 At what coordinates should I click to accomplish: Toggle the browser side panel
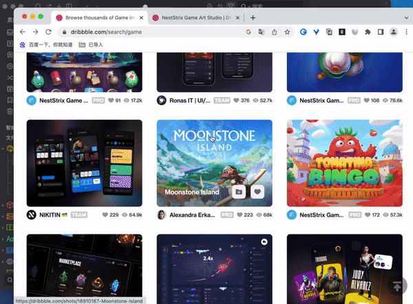click(381, 32)
